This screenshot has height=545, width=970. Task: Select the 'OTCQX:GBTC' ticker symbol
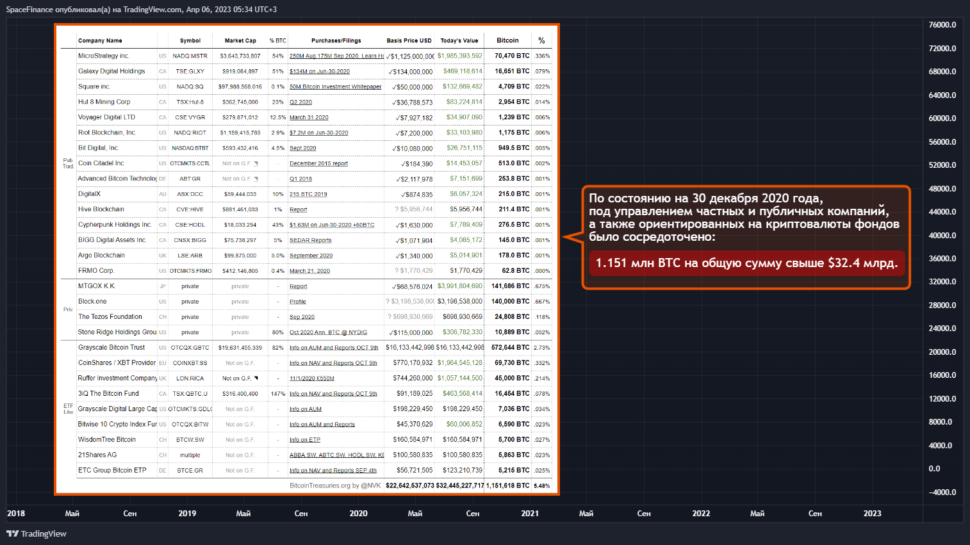coord(190,348)
